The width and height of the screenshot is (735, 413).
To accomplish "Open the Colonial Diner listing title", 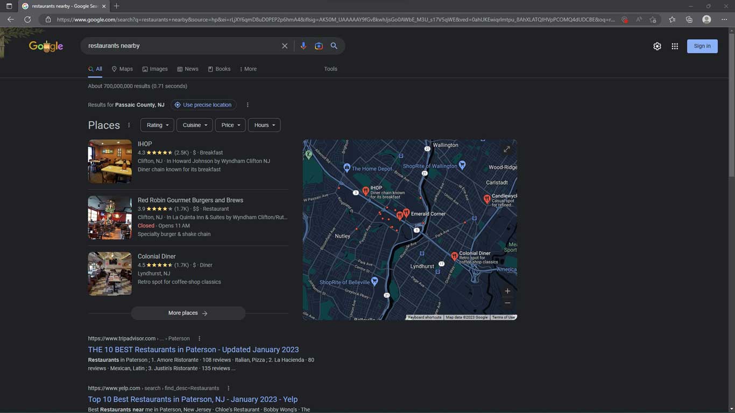I will 157,257.
